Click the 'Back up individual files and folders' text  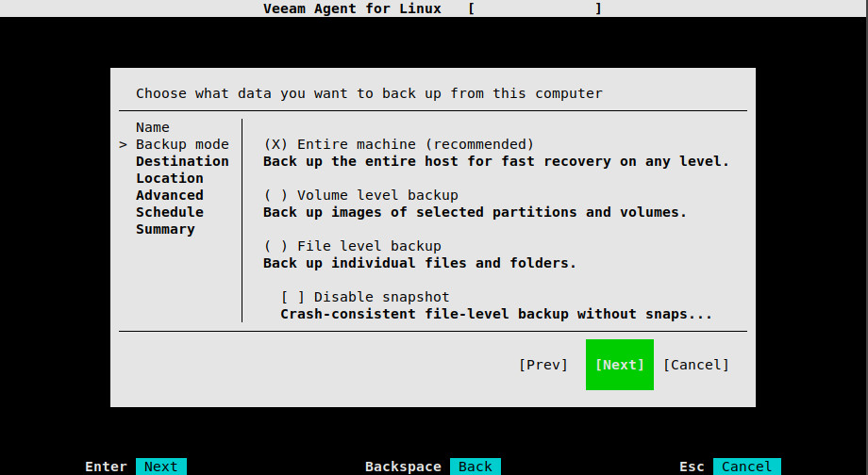[420, 263]
